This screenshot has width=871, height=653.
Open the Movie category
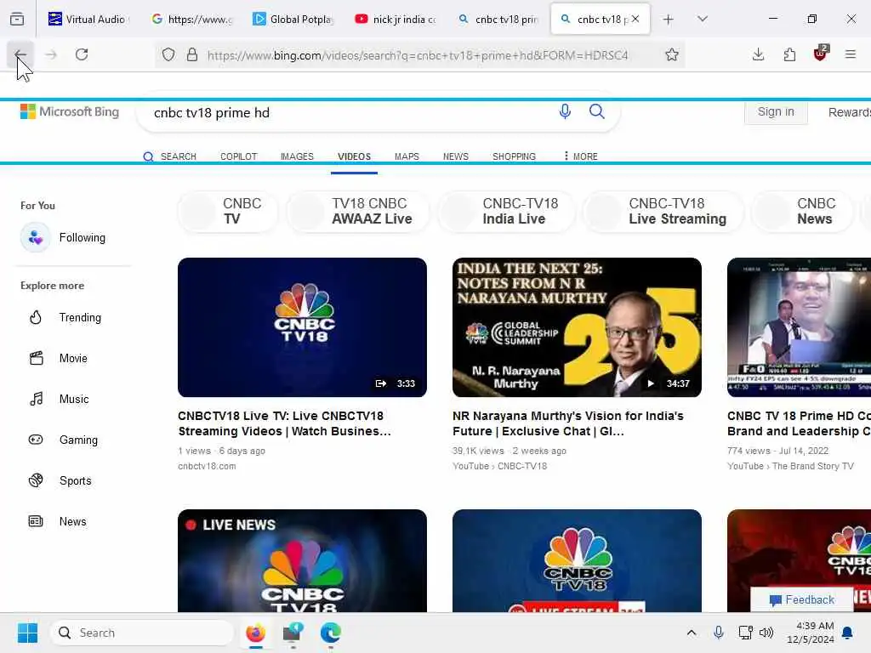(x=59, y=358)
